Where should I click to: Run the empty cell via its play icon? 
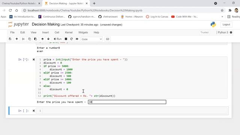(x=34, y=111)
